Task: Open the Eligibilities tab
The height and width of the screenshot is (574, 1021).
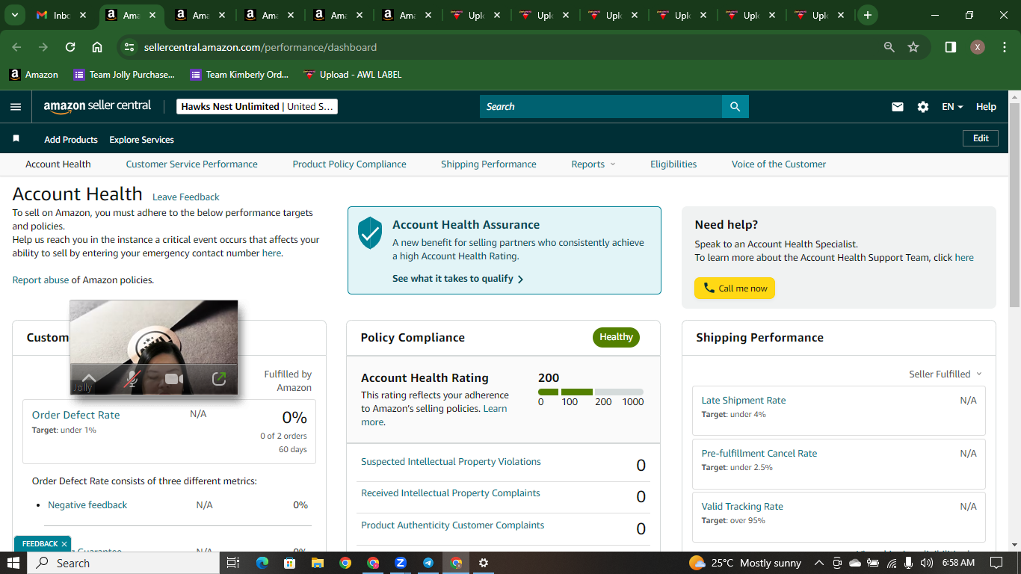Action: [x=673, y=164]
